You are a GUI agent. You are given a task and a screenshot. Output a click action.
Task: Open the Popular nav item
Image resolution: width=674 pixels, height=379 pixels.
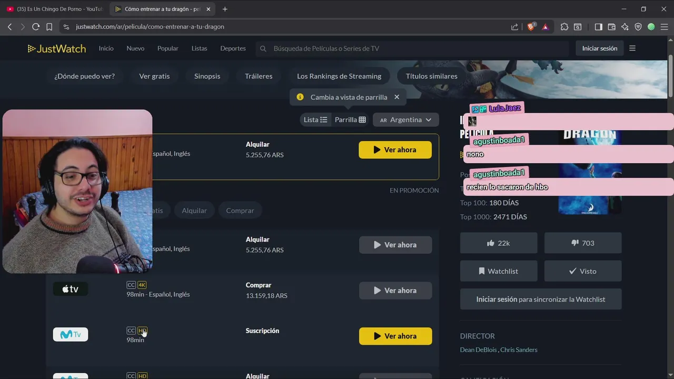pos(168,48)
